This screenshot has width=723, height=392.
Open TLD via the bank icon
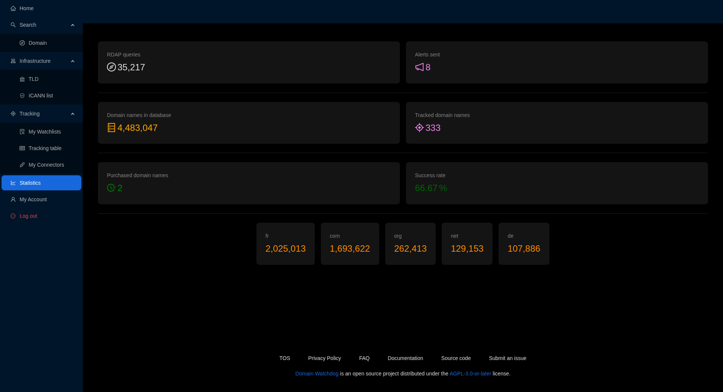click(22, 79)
